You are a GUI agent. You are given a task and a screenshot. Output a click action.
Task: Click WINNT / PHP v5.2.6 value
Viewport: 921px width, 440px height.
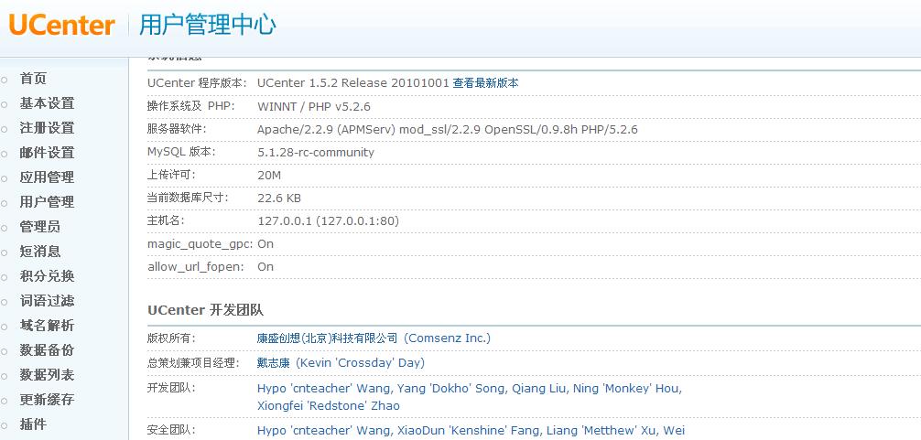pos(314,106)
